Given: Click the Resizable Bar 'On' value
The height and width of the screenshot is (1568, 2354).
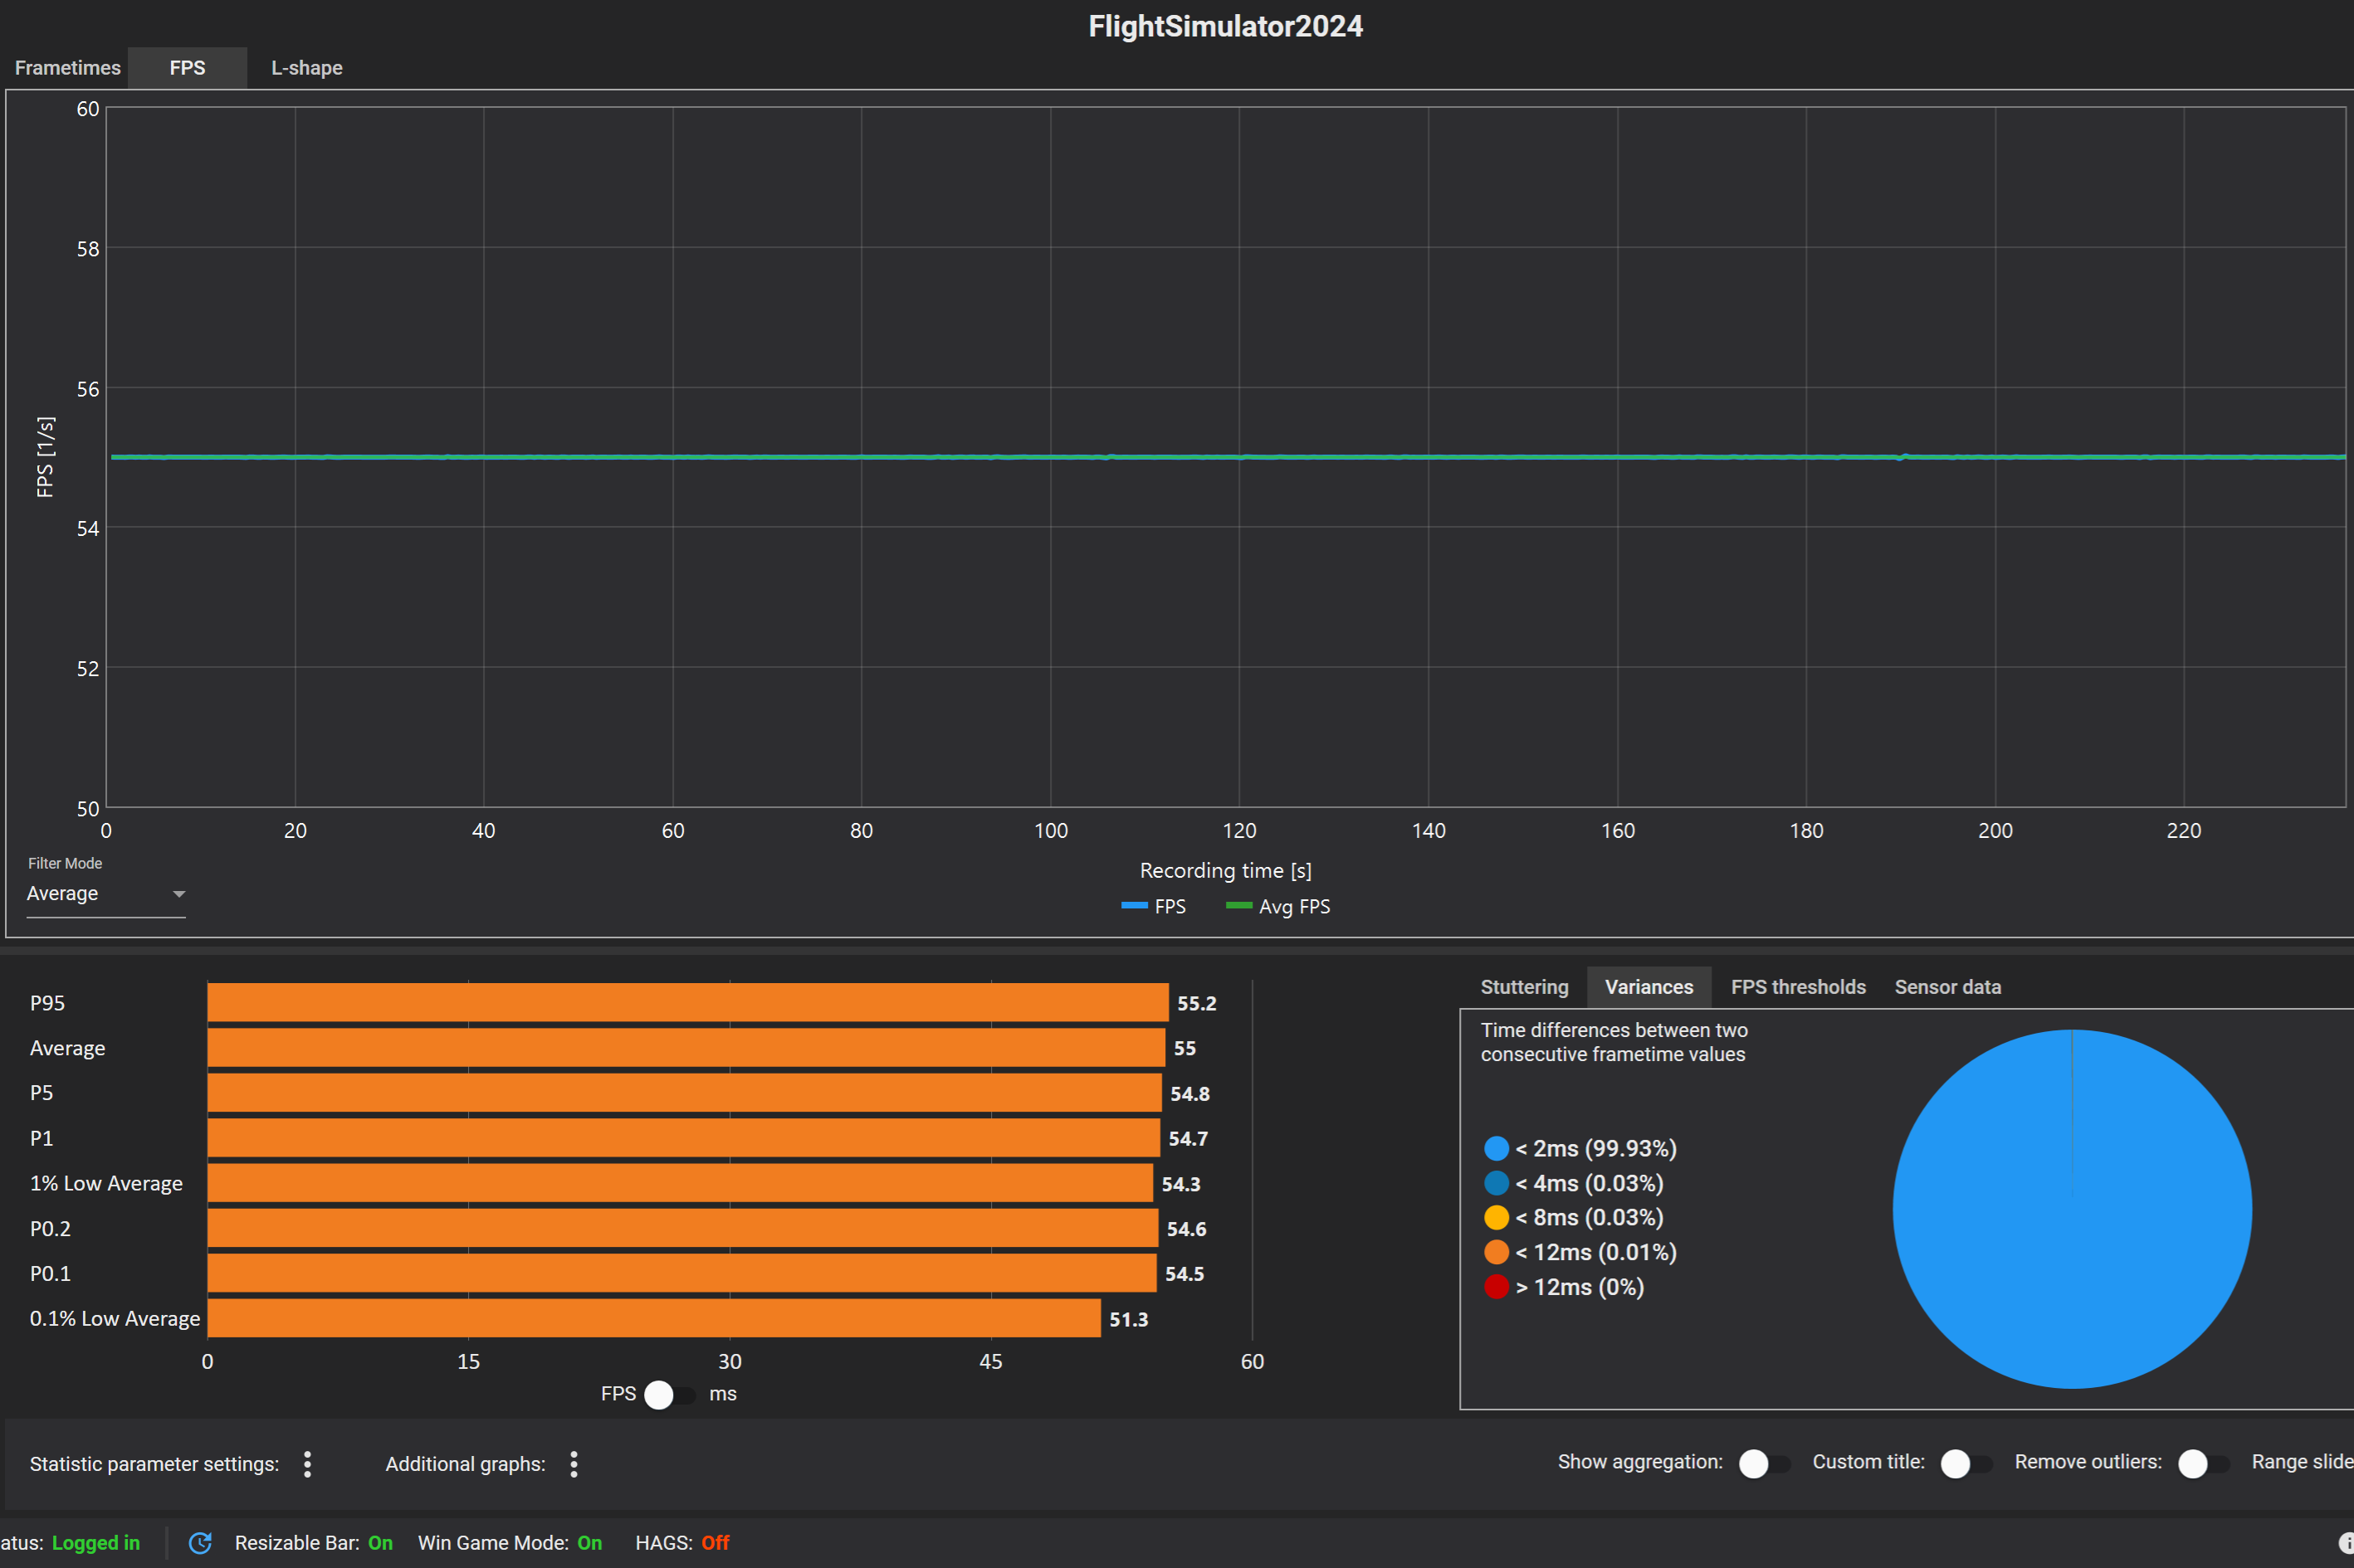Looking at the screenshot, I should [x=380, y=1543].
